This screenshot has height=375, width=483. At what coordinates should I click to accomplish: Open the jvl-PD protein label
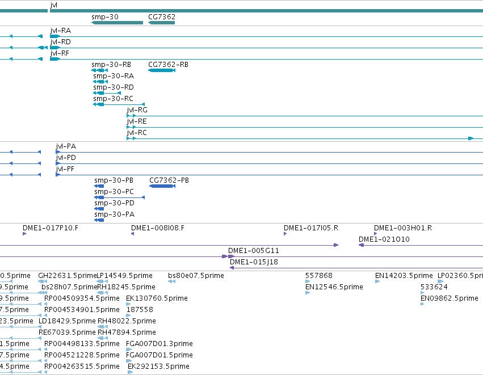click(x=66, y=158)
